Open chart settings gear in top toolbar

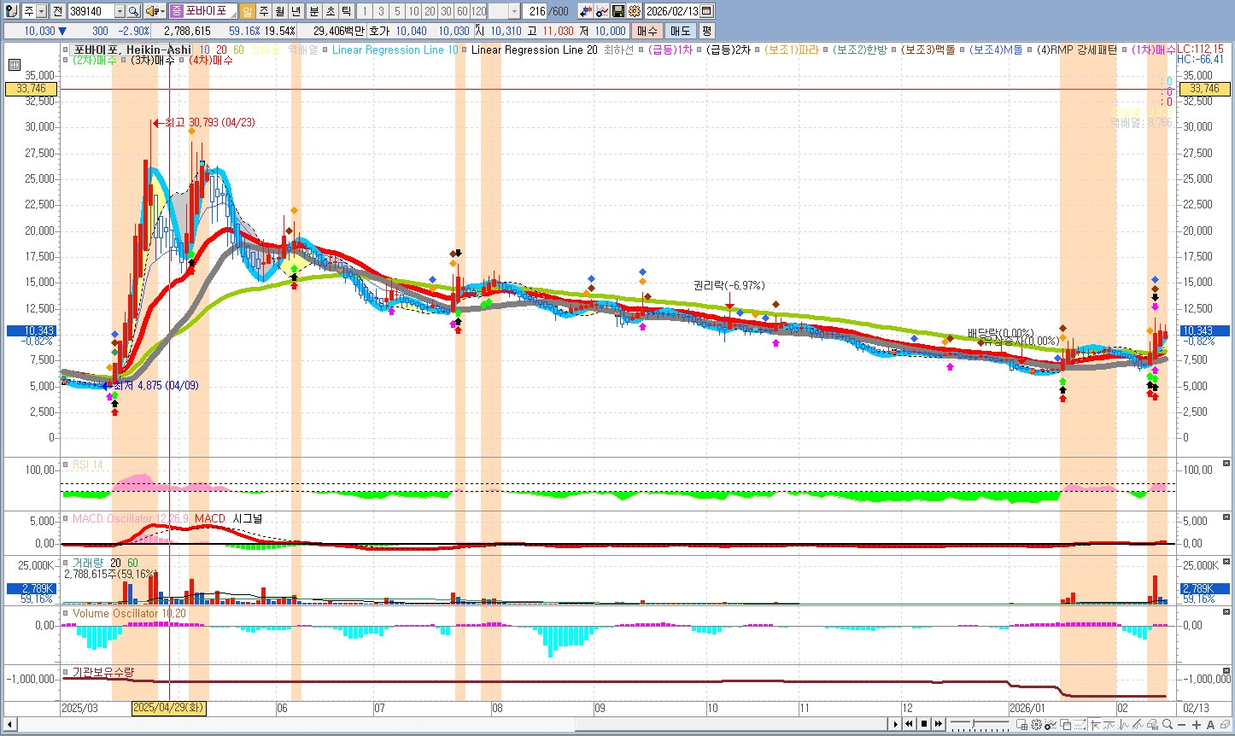point(634,11)
